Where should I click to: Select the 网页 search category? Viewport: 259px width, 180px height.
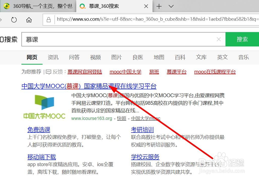pos(32,57)
